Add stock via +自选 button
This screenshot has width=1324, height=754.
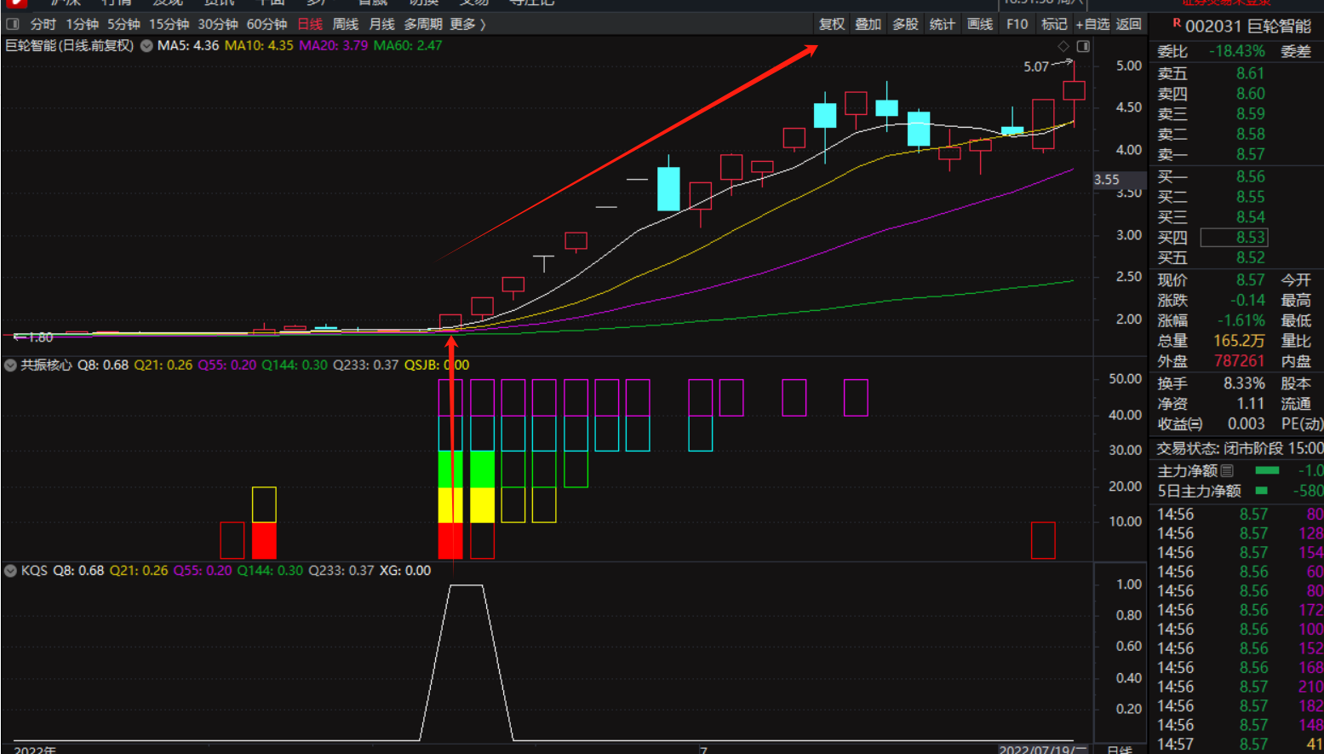(x=1092, y=24)
